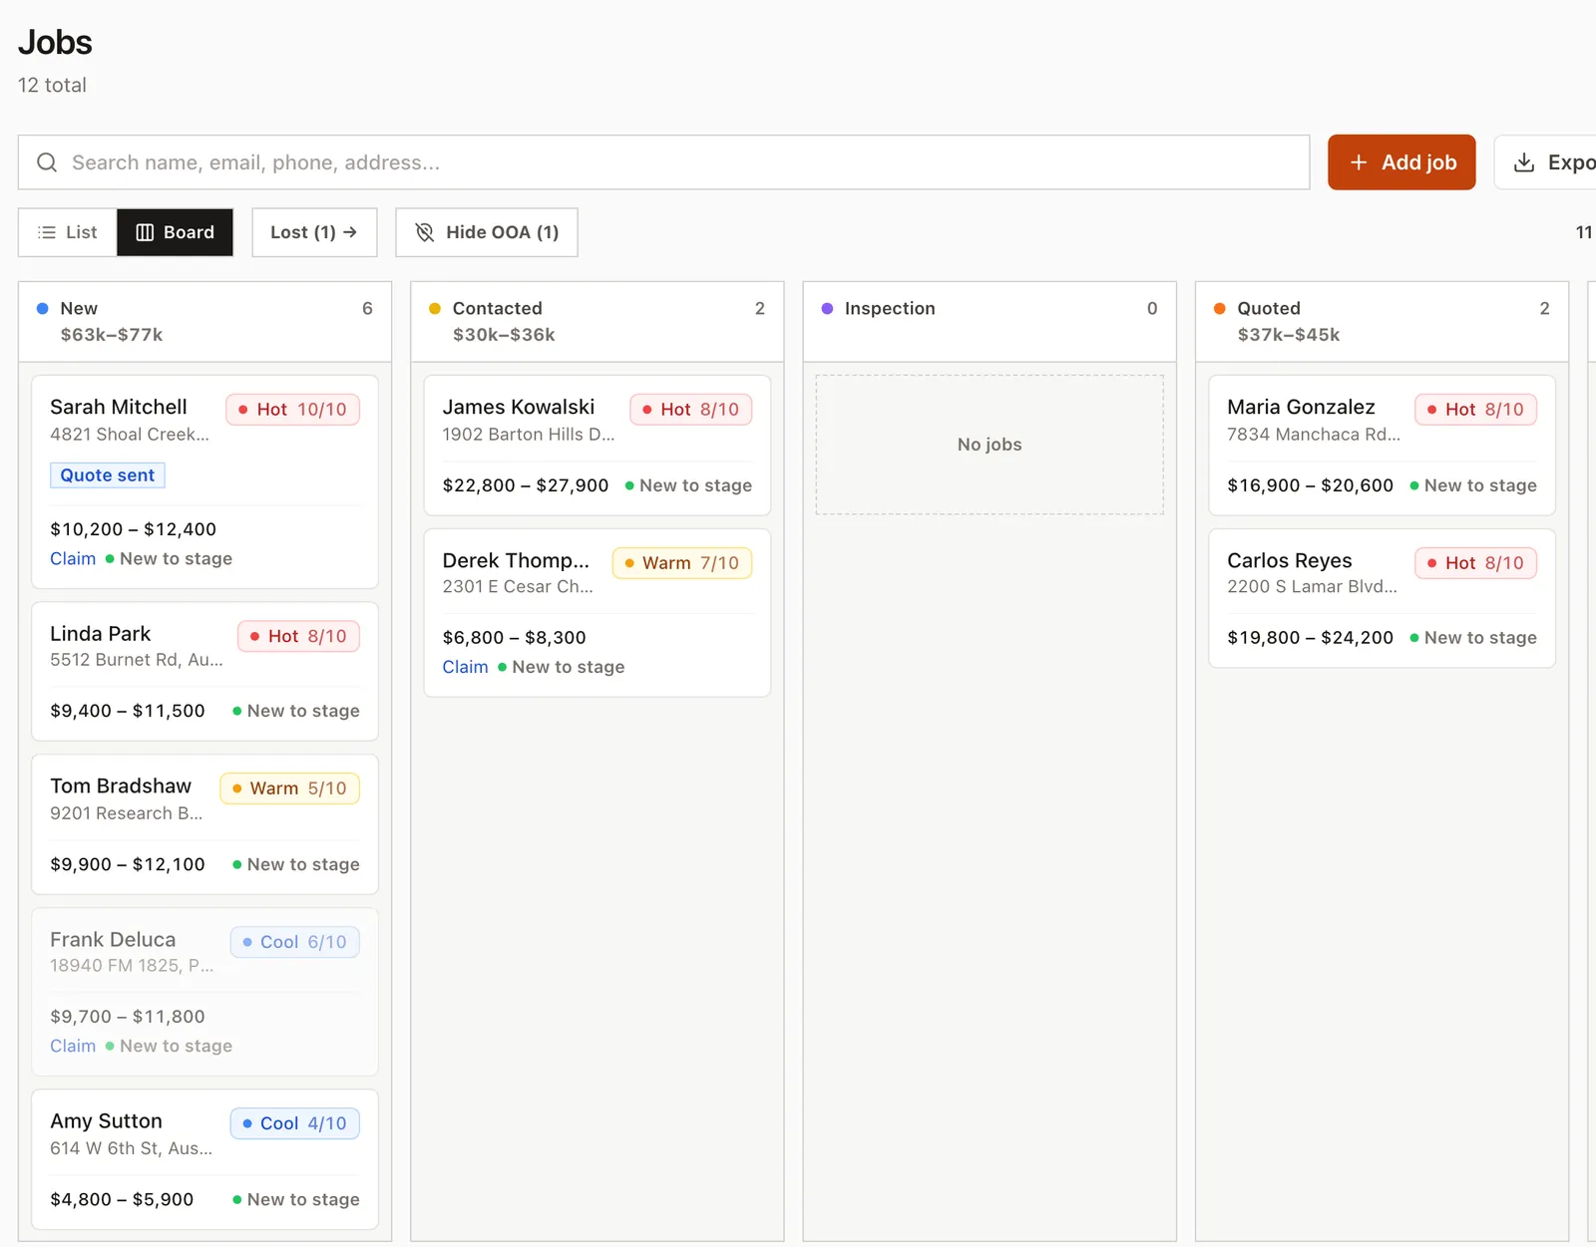Click Sarah Mitchell's Hot 10/10 badge
This screenshot has height=1247, width=1596.
[x=293, y=410]
